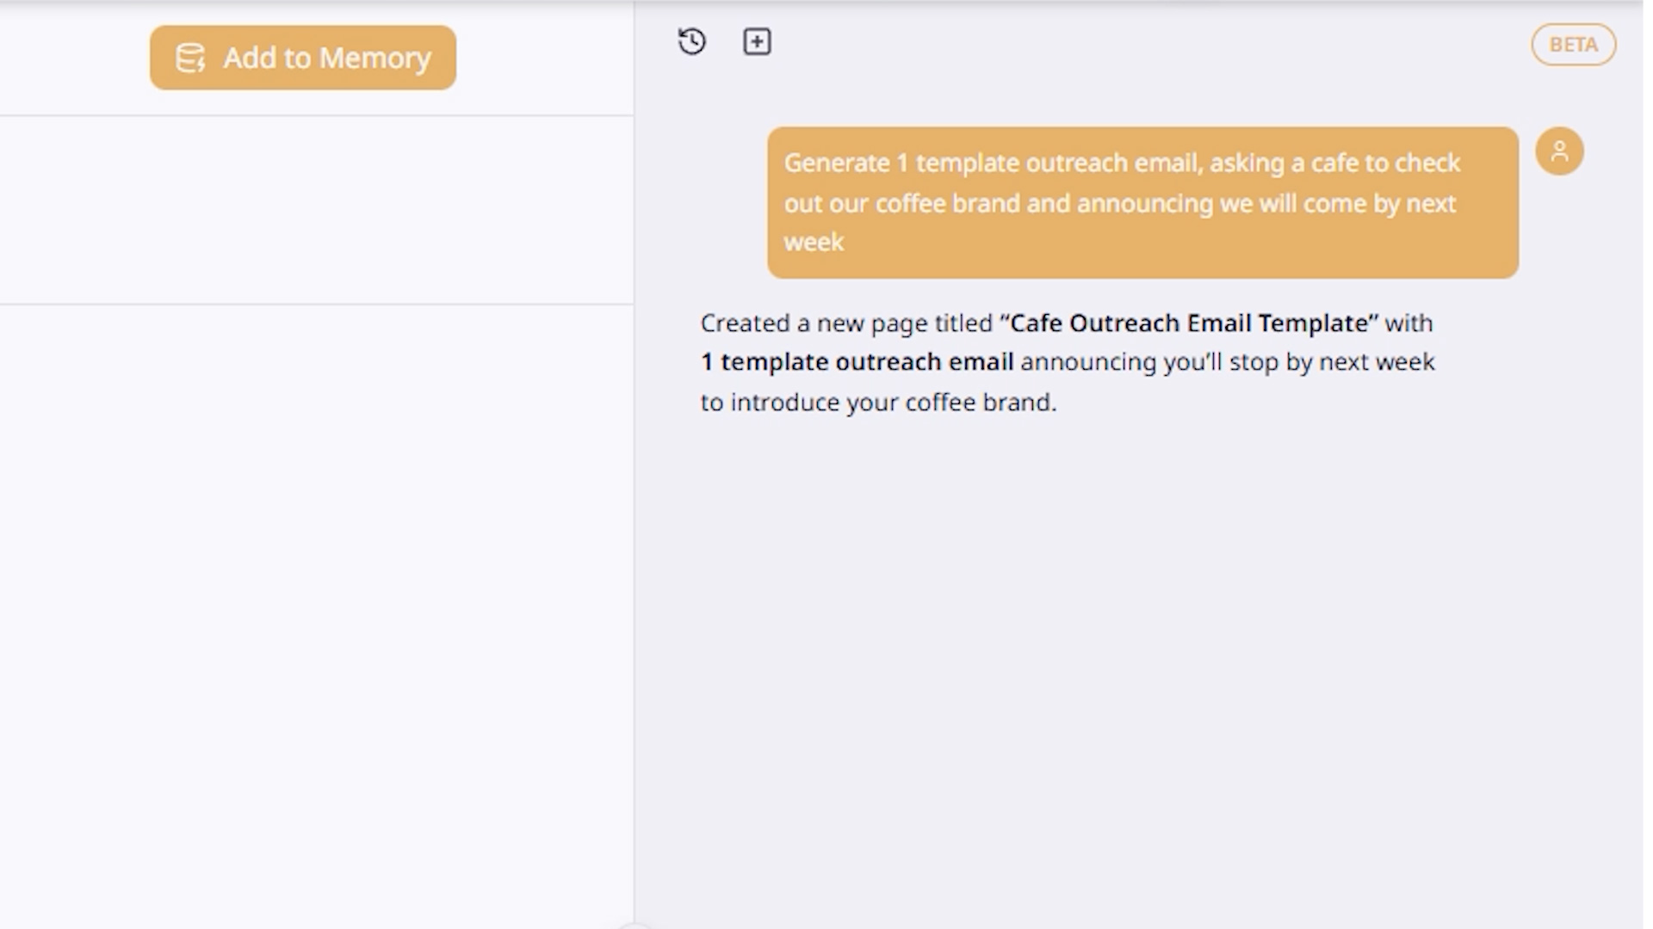Start a new chat with plus icon
1653x929 pixels.
[757, 41]
